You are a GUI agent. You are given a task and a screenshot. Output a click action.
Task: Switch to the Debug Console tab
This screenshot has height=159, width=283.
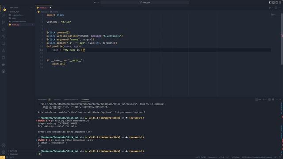(x=71, y=99)
